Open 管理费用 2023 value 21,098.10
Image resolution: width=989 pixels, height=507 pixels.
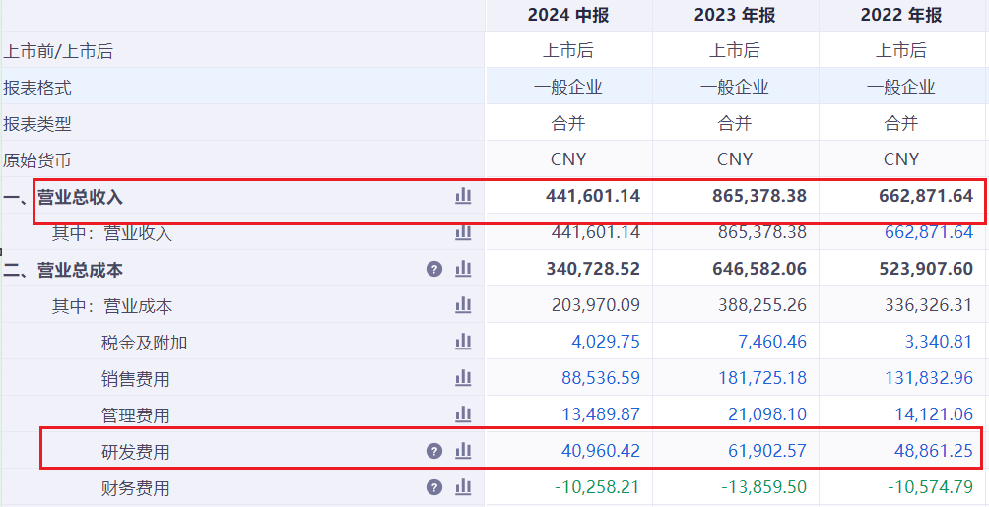(767, 414)
